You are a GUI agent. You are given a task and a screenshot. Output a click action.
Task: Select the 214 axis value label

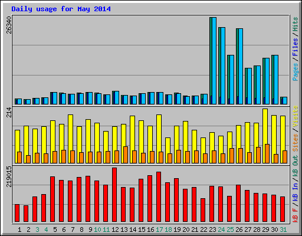pos(9,112)
